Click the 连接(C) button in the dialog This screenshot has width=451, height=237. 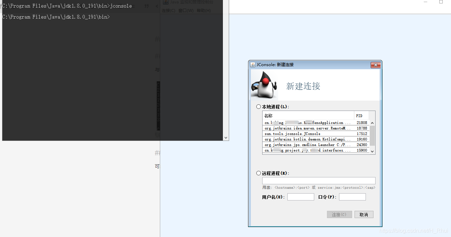(339, 215)
